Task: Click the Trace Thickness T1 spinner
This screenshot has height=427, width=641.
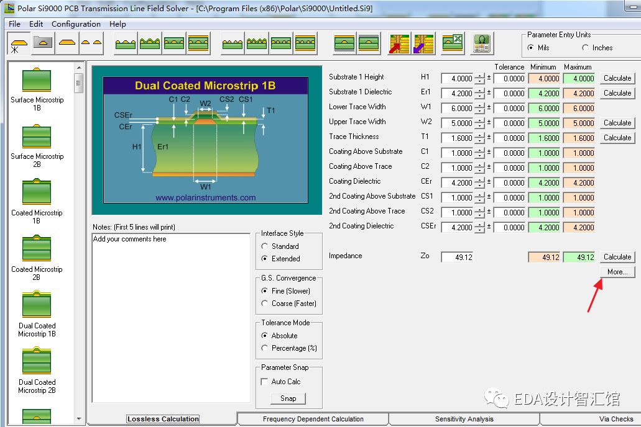Action: point(479,138)
